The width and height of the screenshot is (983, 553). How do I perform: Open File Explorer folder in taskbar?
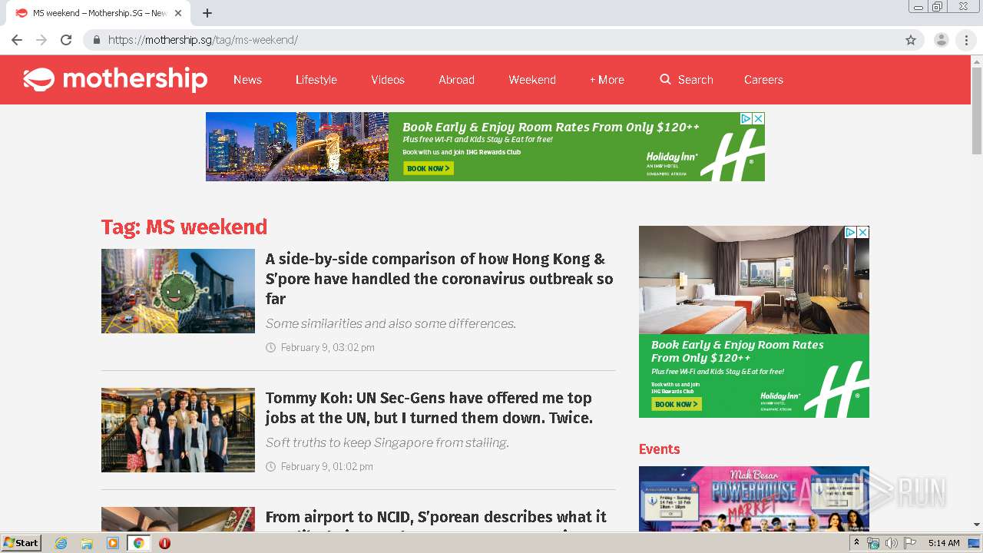tap(87, 543)
